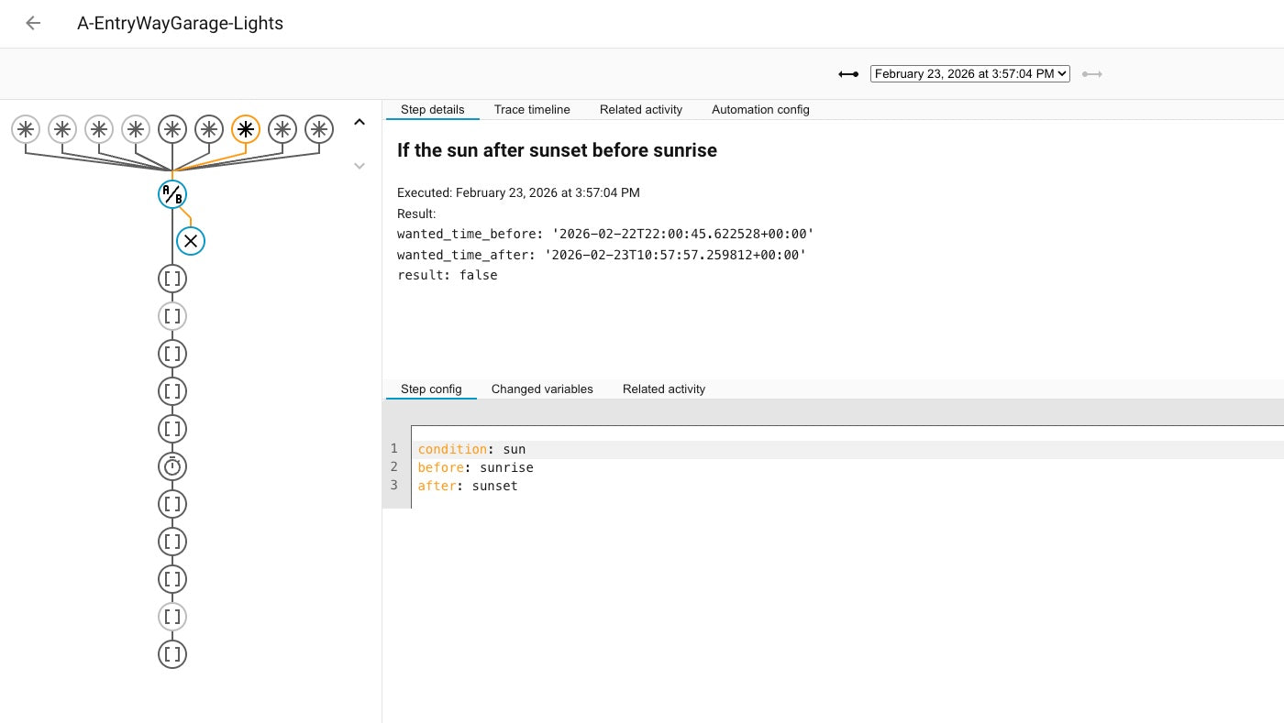Select the last trigger node in the row

click(319, 129)
